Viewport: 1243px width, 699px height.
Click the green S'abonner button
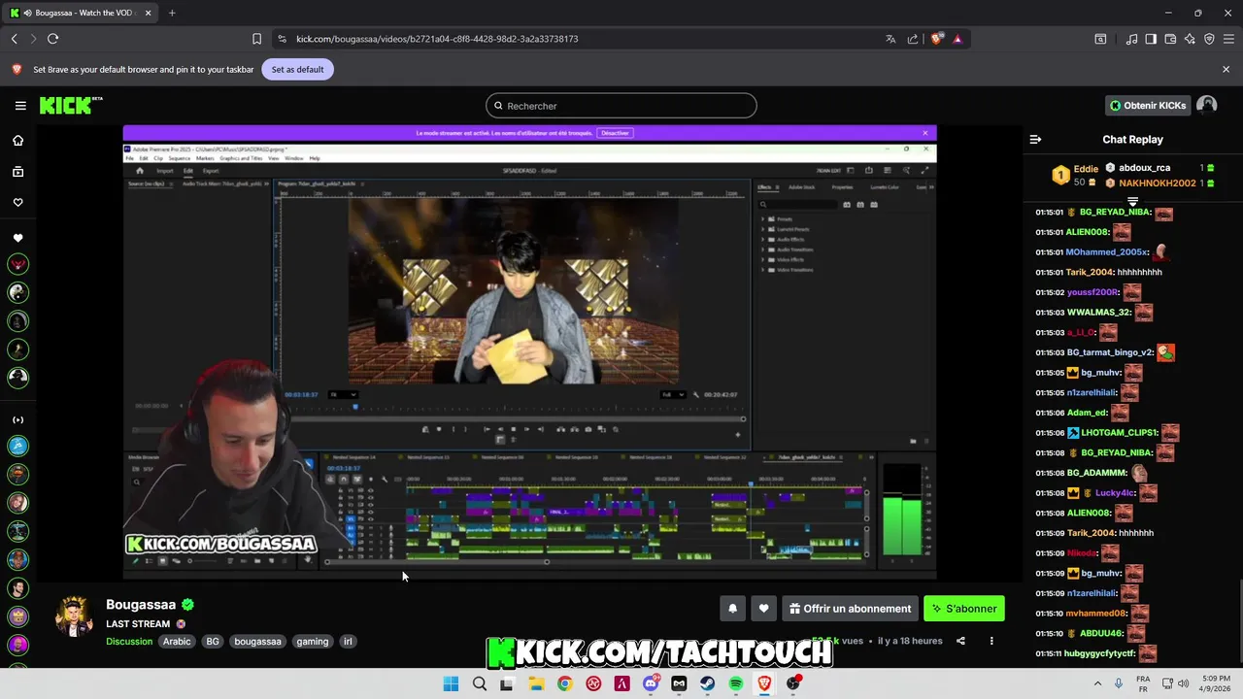[x=964, y=609]
